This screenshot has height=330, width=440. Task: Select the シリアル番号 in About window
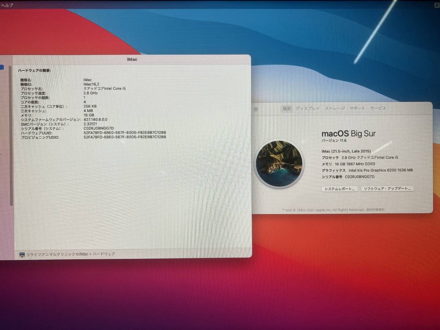coord(348,177)
